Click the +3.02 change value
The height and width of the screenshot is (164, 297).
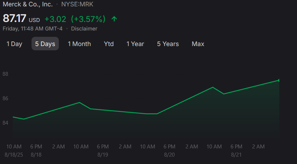pyautogui.click(x=55, y=19)
